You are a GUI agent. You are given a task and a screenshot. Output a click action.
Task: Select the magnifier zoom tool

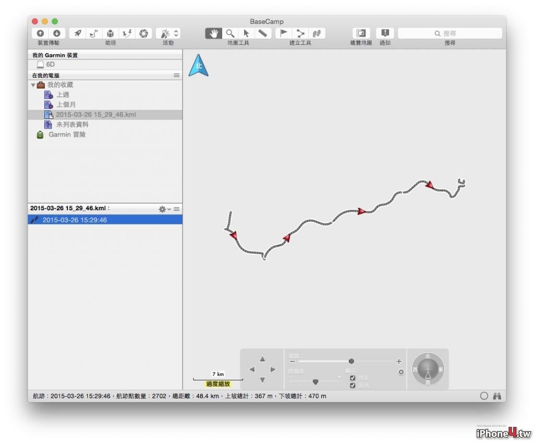[230, 33]
